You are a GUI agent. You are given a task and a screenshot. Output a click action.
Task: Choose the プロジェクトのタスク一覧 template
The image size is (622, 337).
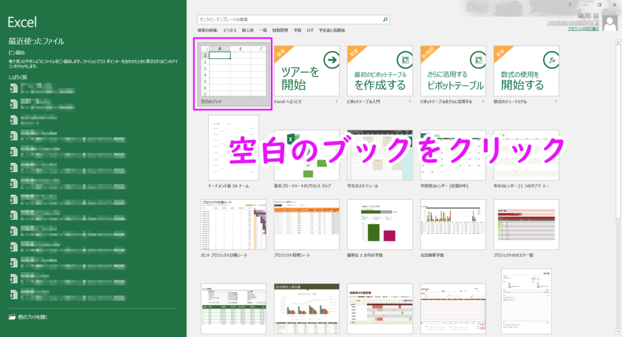point(526,225)
